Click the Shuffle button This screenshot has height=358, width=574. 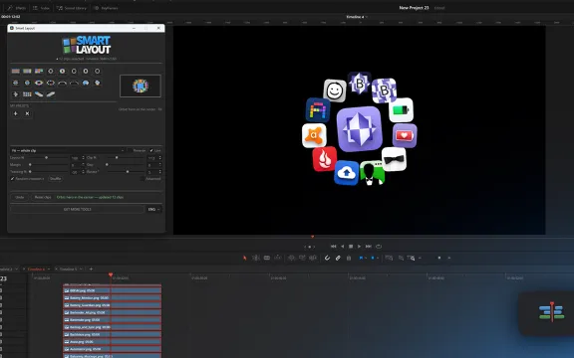tap(55, 179)
